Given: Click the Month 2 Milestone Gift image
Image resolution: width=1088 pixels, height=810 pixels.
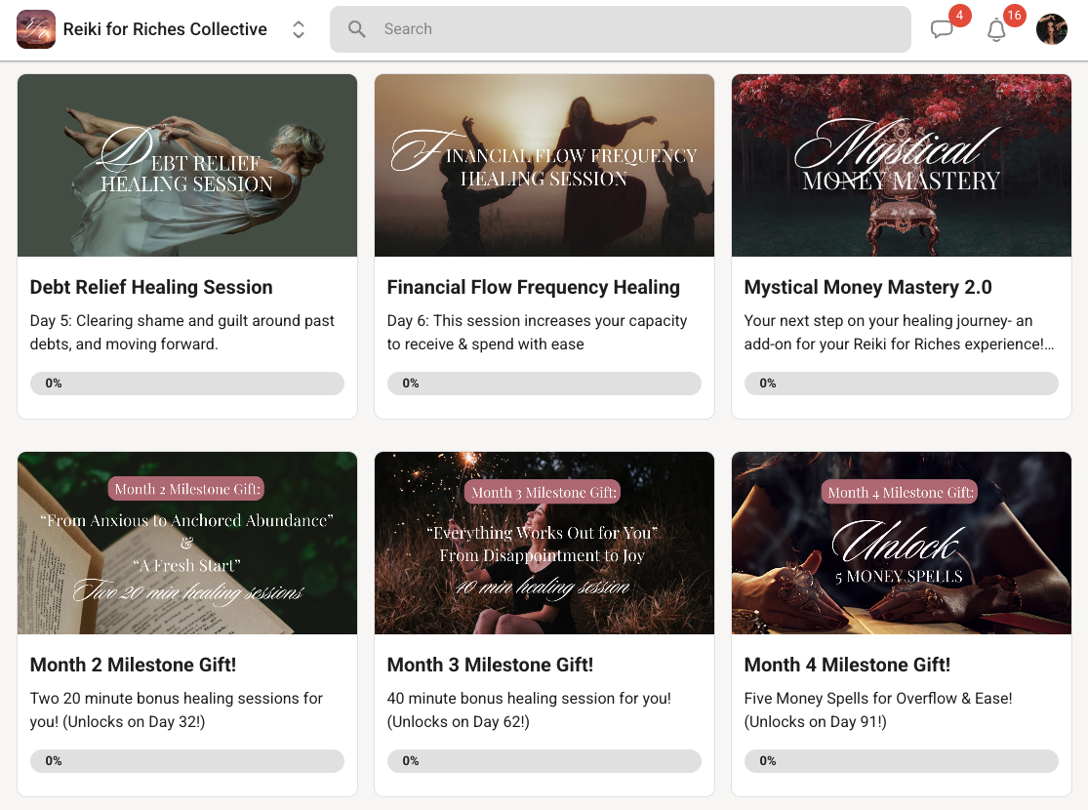Looking at the screenshot, I should coord(187,543).
